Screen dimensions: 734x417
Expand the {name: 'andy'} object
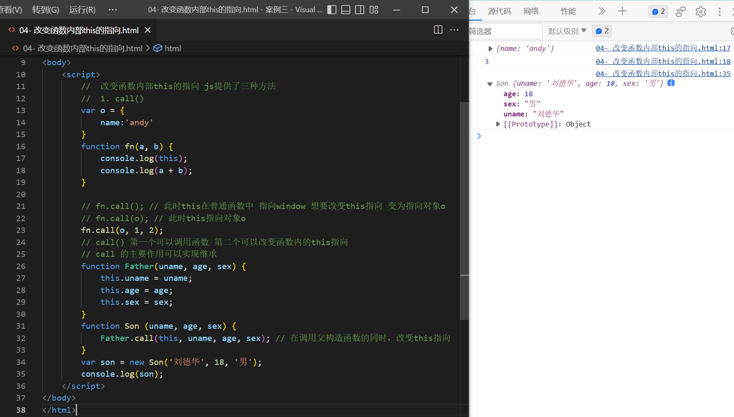(490, 49)
